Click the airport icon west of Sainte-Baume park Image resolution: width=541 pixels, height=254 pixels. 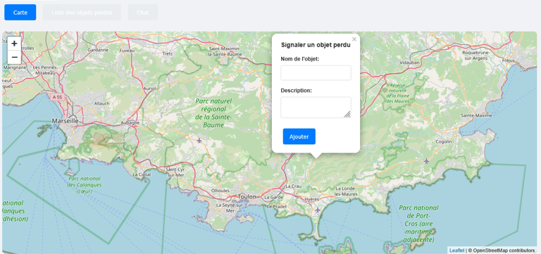199,140
